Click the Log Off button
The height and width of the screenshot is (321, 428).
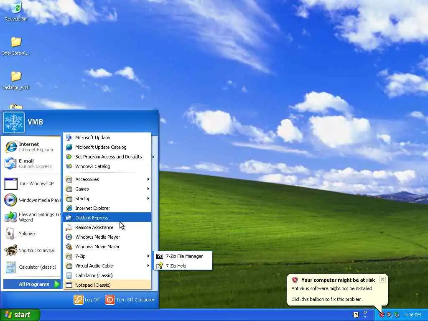(x=87, y=300)
